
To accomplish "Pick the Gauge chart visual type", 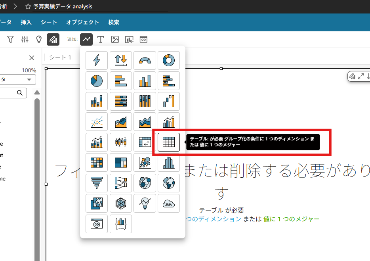I will 145,60.
